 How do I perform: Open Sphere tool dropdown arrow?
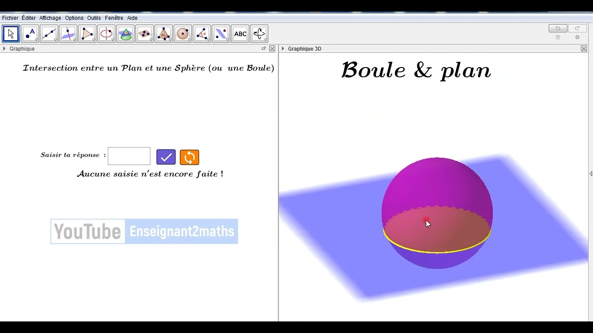pos(189,40)
